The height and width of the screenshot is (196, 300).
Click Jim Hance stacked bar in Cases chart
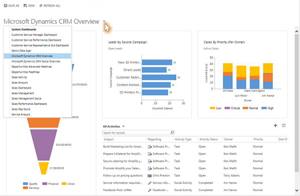point(268,76)
